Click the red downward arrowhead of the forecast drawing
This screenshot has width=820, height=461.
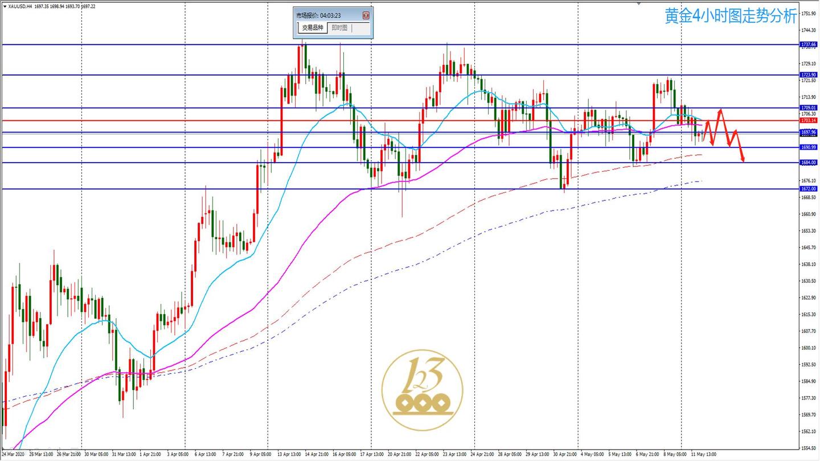point(743,158)
